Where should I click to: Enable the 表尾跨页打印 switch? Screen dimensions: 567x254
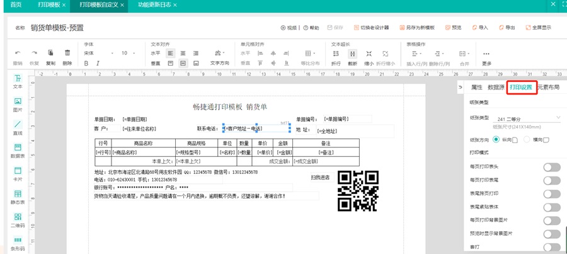point(551,194)
